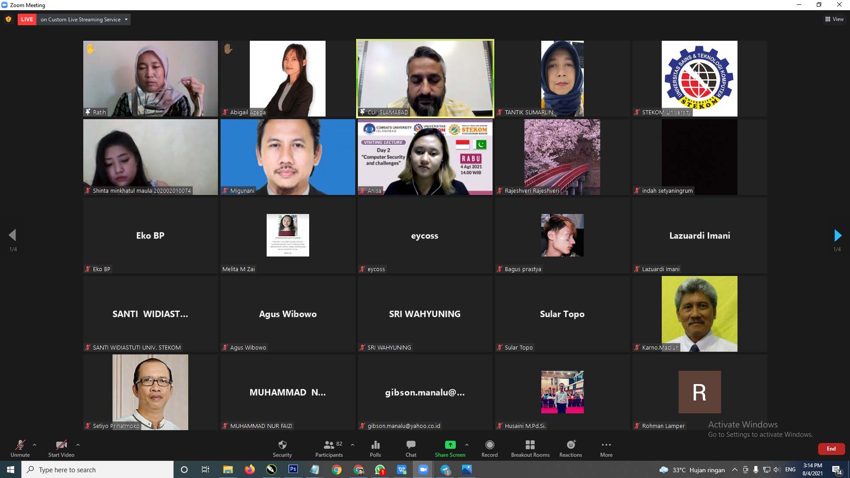Switch to Zoom app in taskbar
Viewport: 850px width, 478px height.
tap(423, 470)
